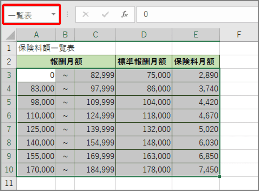This screenshot has height=191, width=259.
Task: Click cell containing 154,999
Action: 95,143
